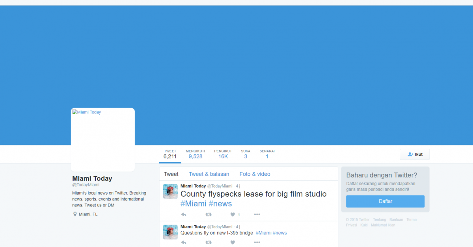Open more options on County flyspecks tweet

pyautogui.click(x=257, y=215)
